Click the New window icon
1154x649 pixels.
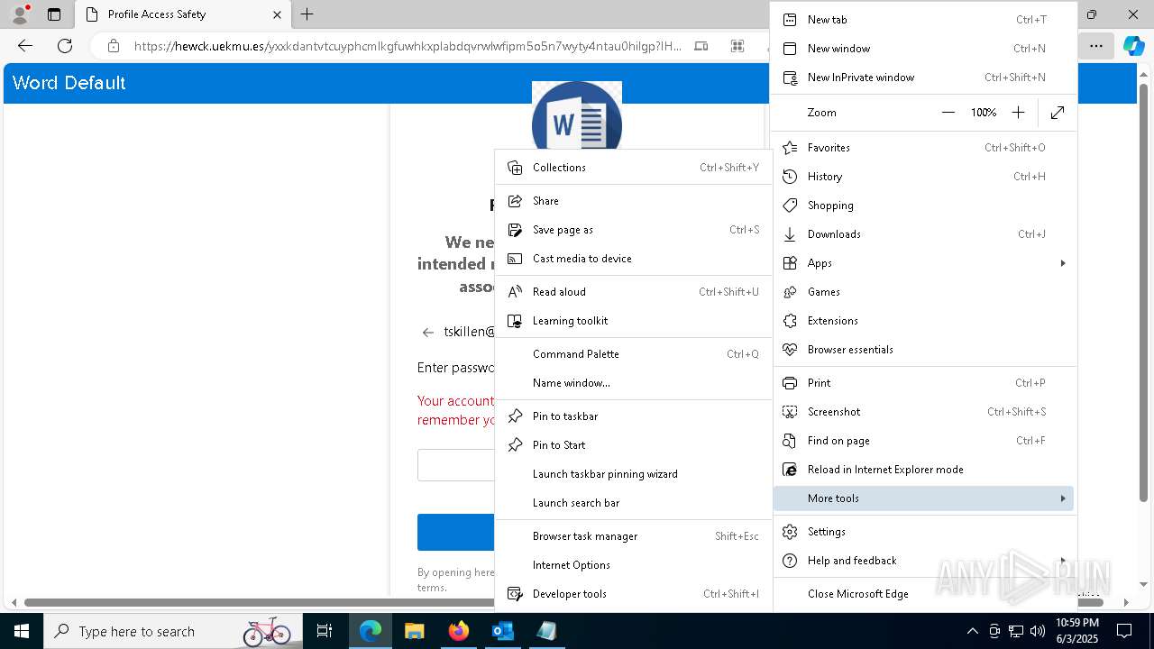pyautogui.click(x=790, y=49)
